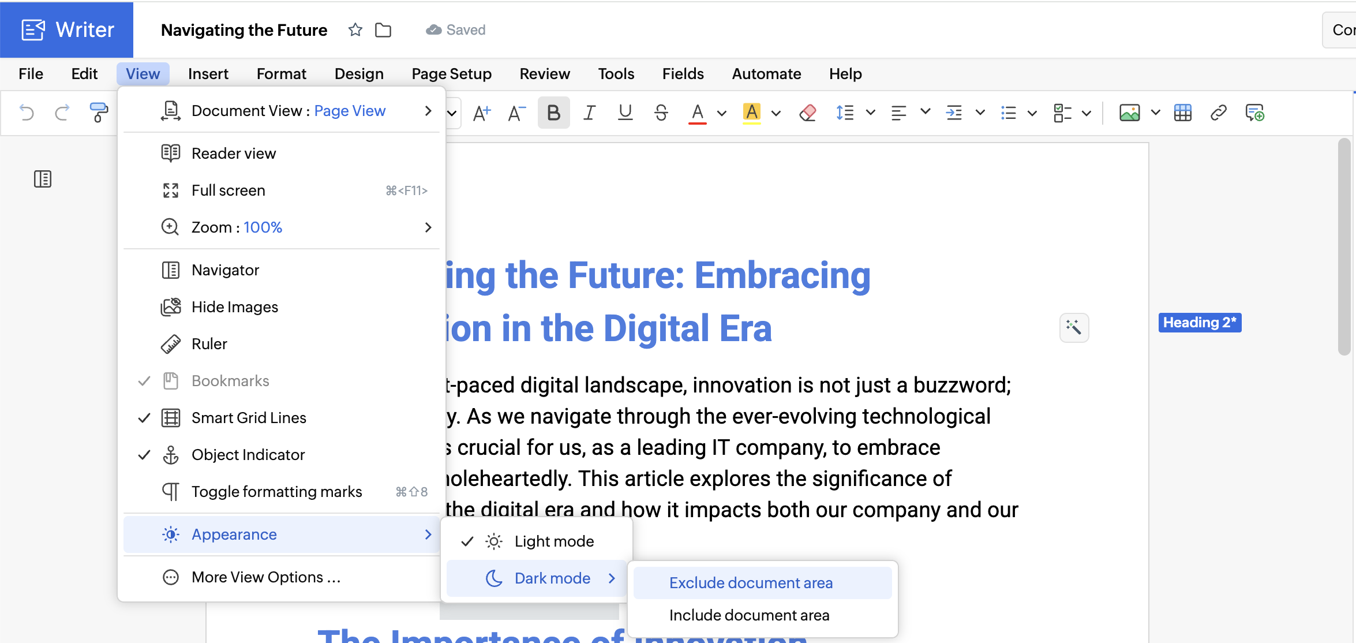This screenshot has height=643, width=1356.
Task: Uncheck the Object Indicator option
Action: 248,455
